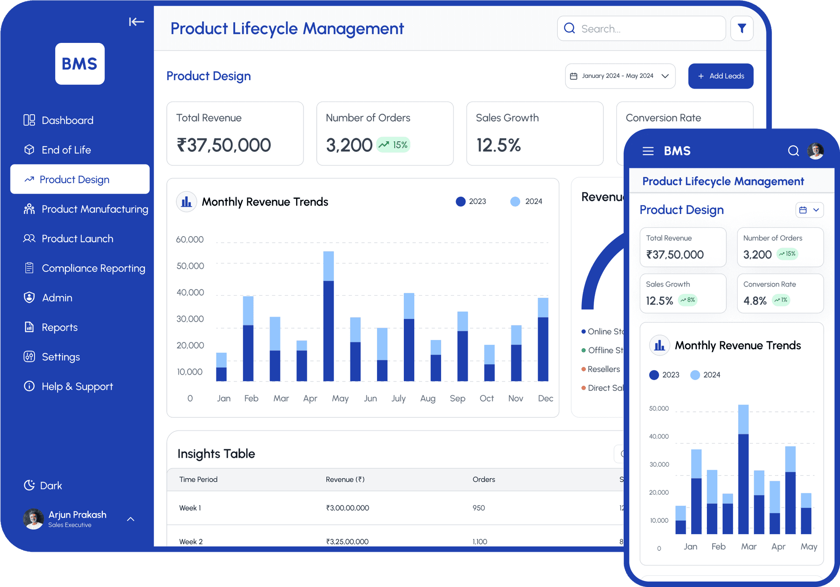Expand the Arjun Prakash profile chevron
Image resolution: width=840 pixels, height=587 pixels.
(x=130, y=519)
